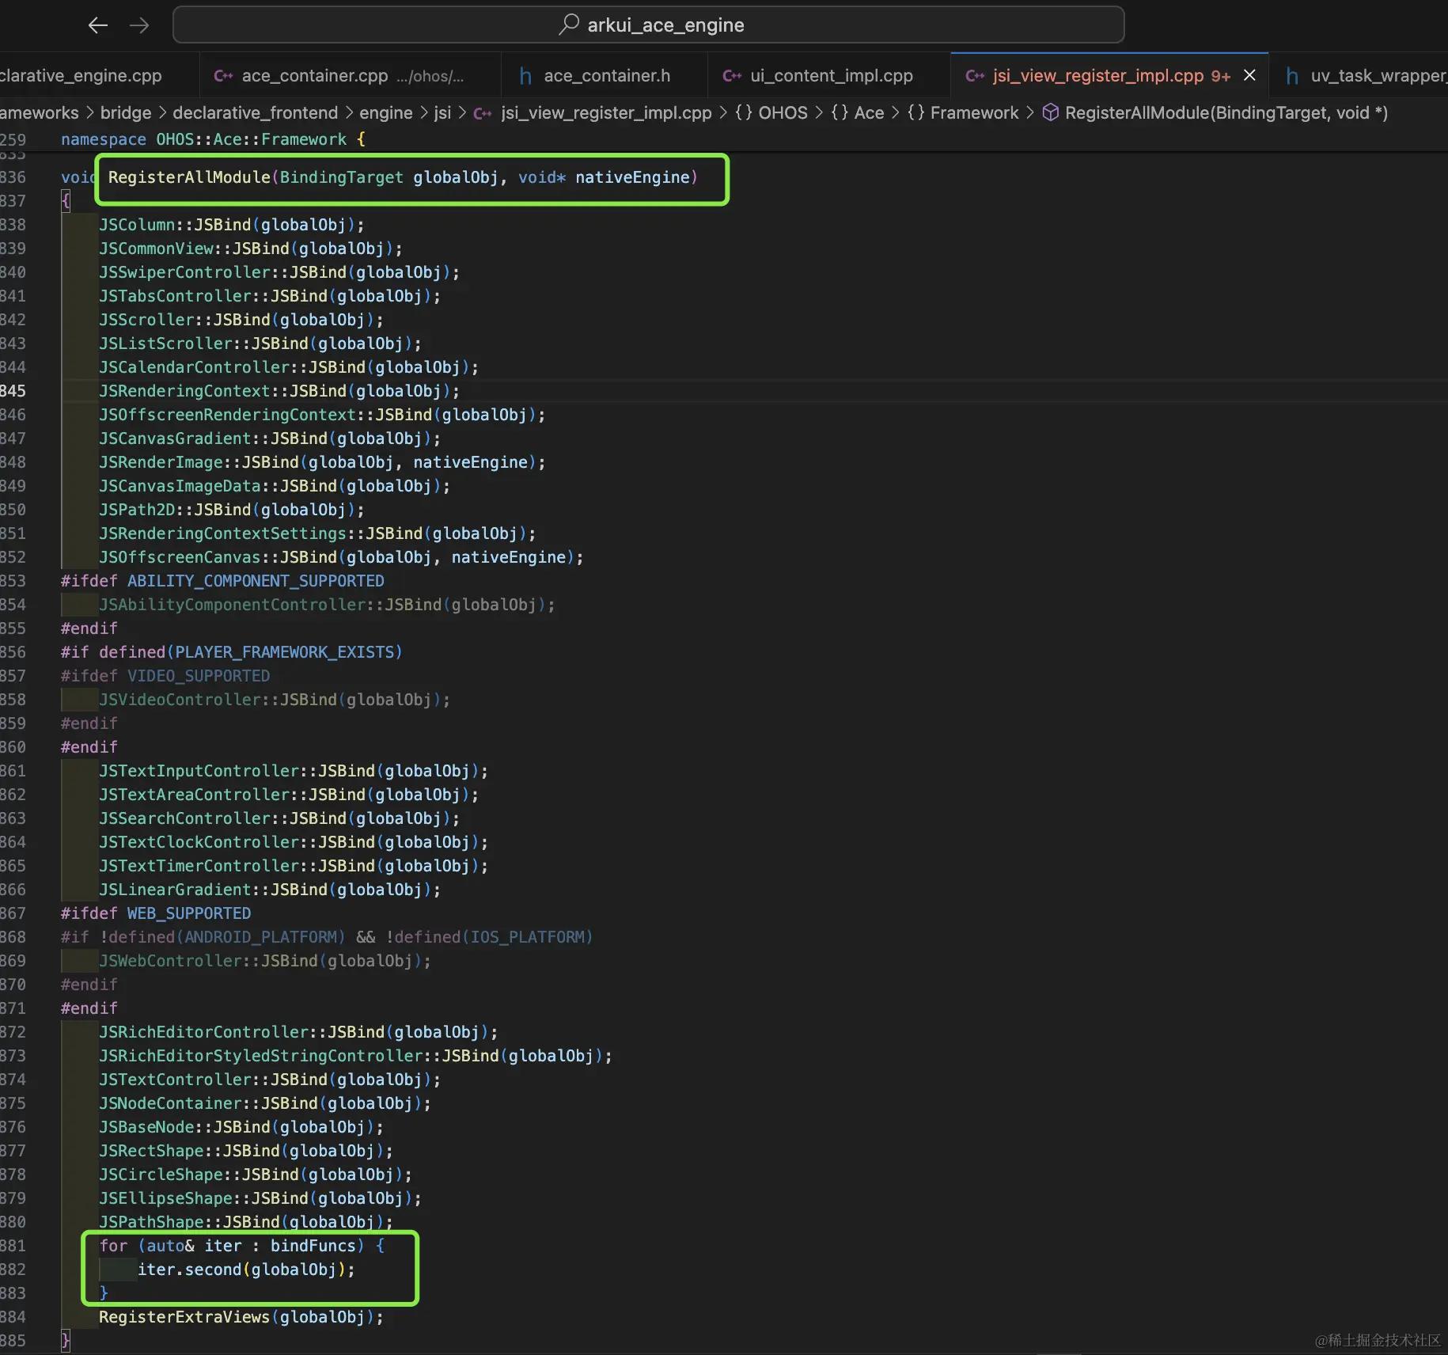
Task: Click the cube icon before RegisterAllModule breadcrumb
Action: pyautogui.click(x=1051, y=112)
